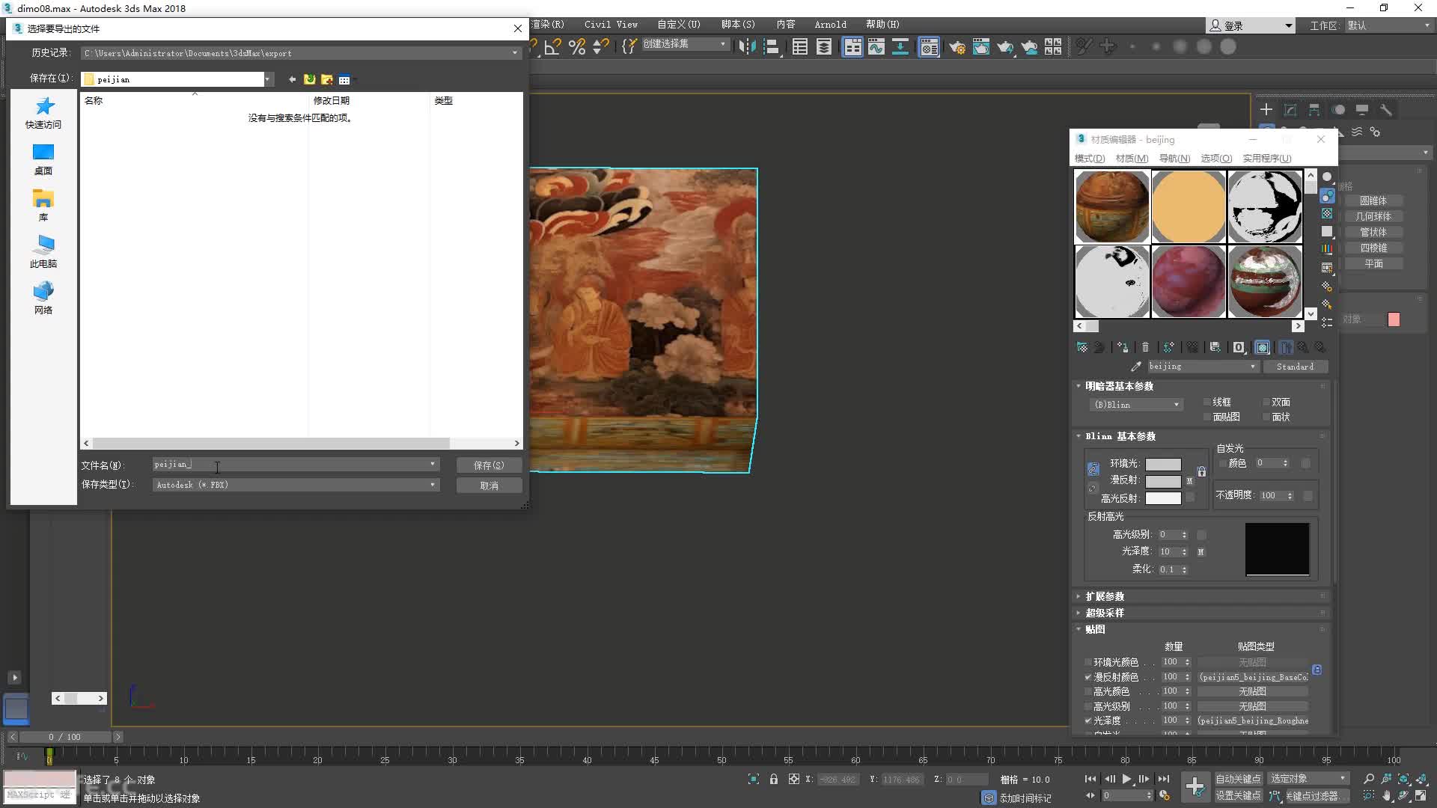Toggle the Ribbon display icon
Viewport: 1437px width, 808px height.
852,47
